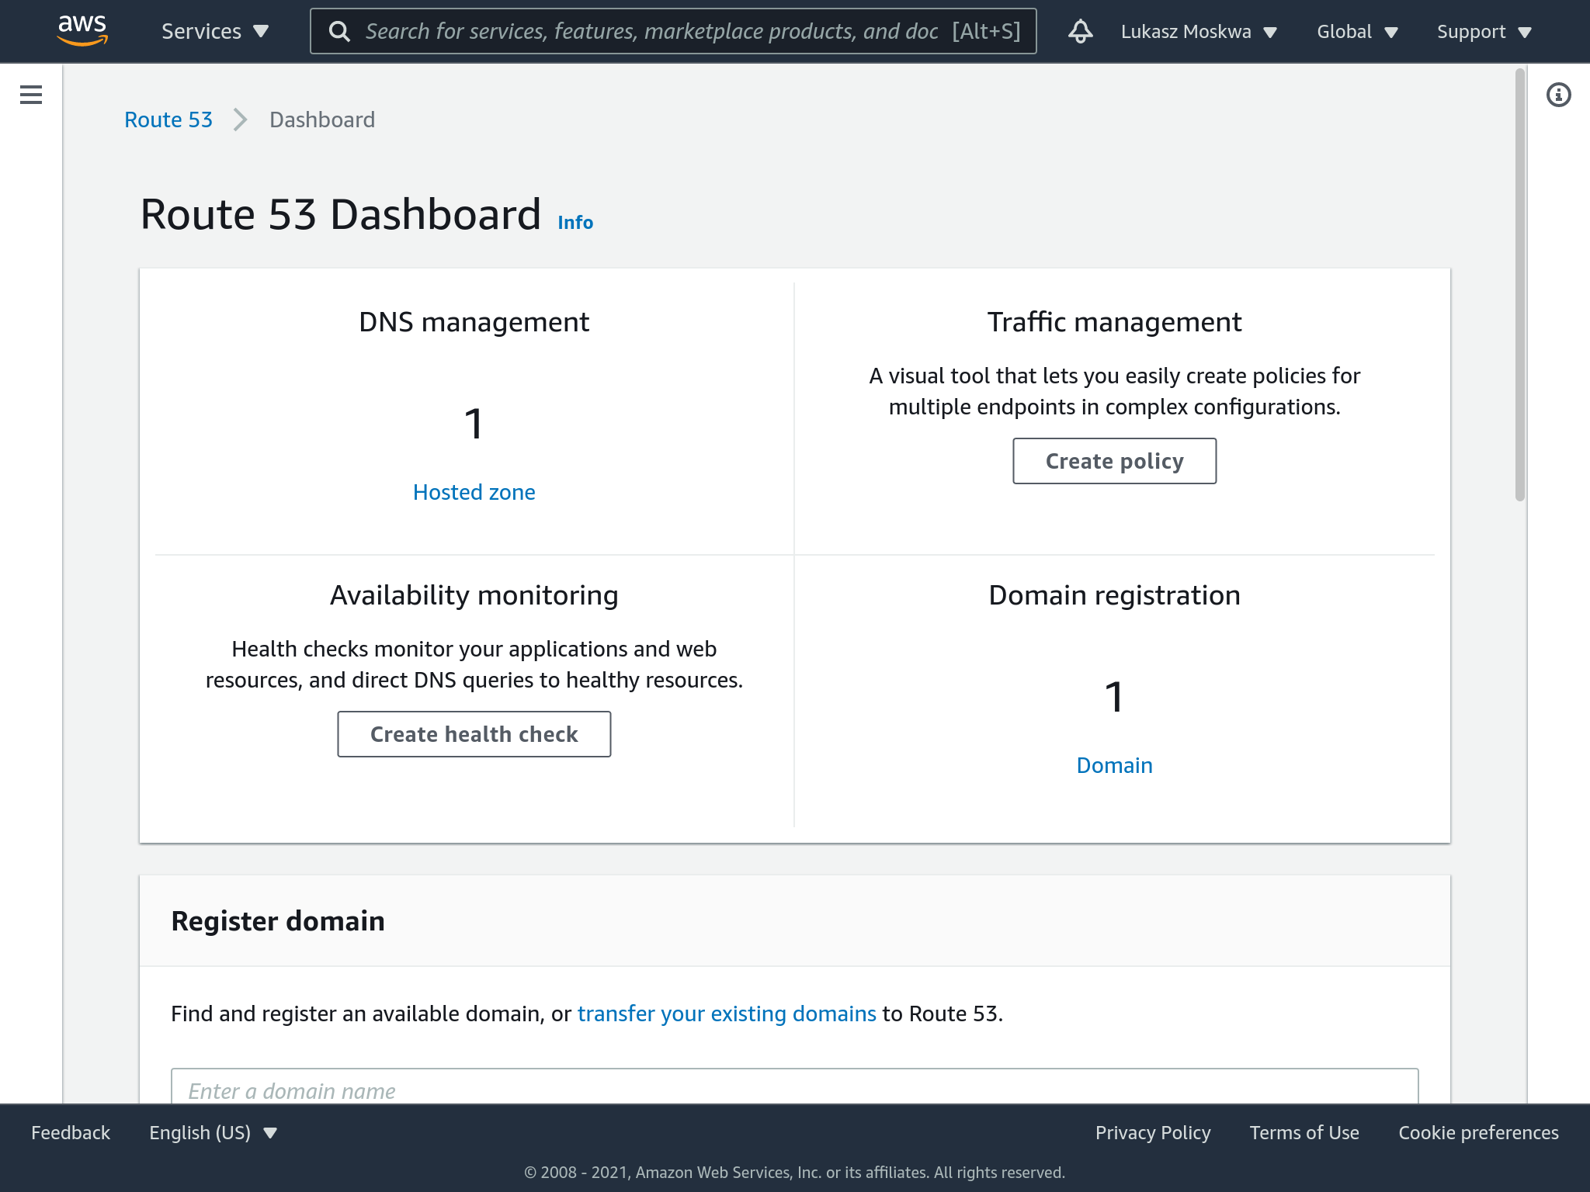Open the Lukasz Moskwa account menu

(1198, 32)
